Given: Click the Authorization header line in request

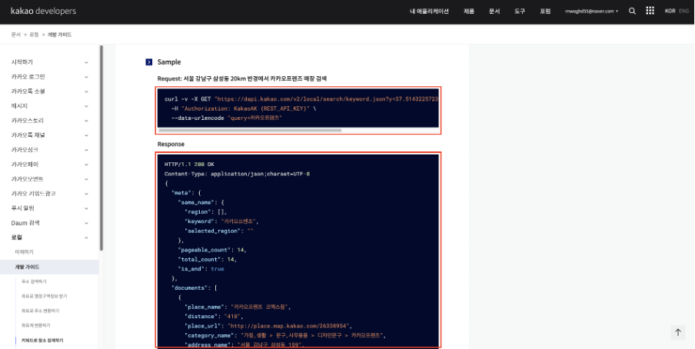Looking at the screenshot, I should pyautogui.click(x=244, y=108).
